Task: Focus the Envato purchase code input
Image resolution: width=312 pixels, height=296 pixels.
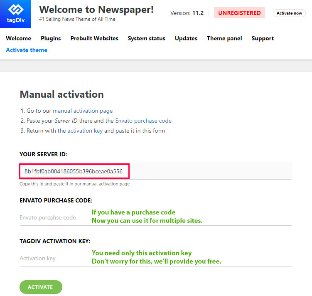Action: tap(156, 217)
